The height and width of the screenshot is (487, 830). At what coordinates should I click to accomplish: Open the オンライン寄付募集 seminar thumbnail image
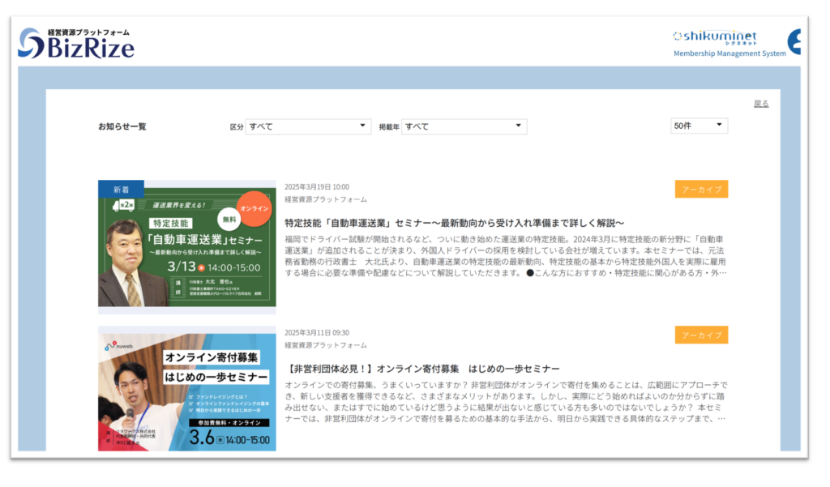pos(186,389)
